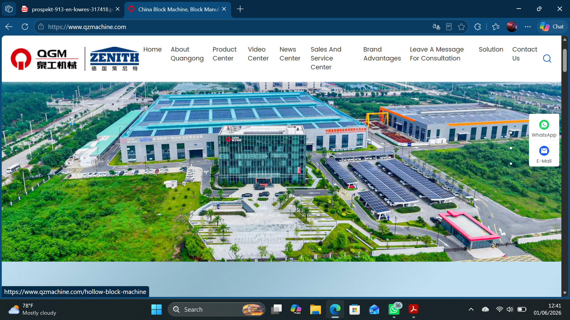Viewport: 570px width, 320px height.
Task: Open the website search magnifier icon
Action: [547, 58]
